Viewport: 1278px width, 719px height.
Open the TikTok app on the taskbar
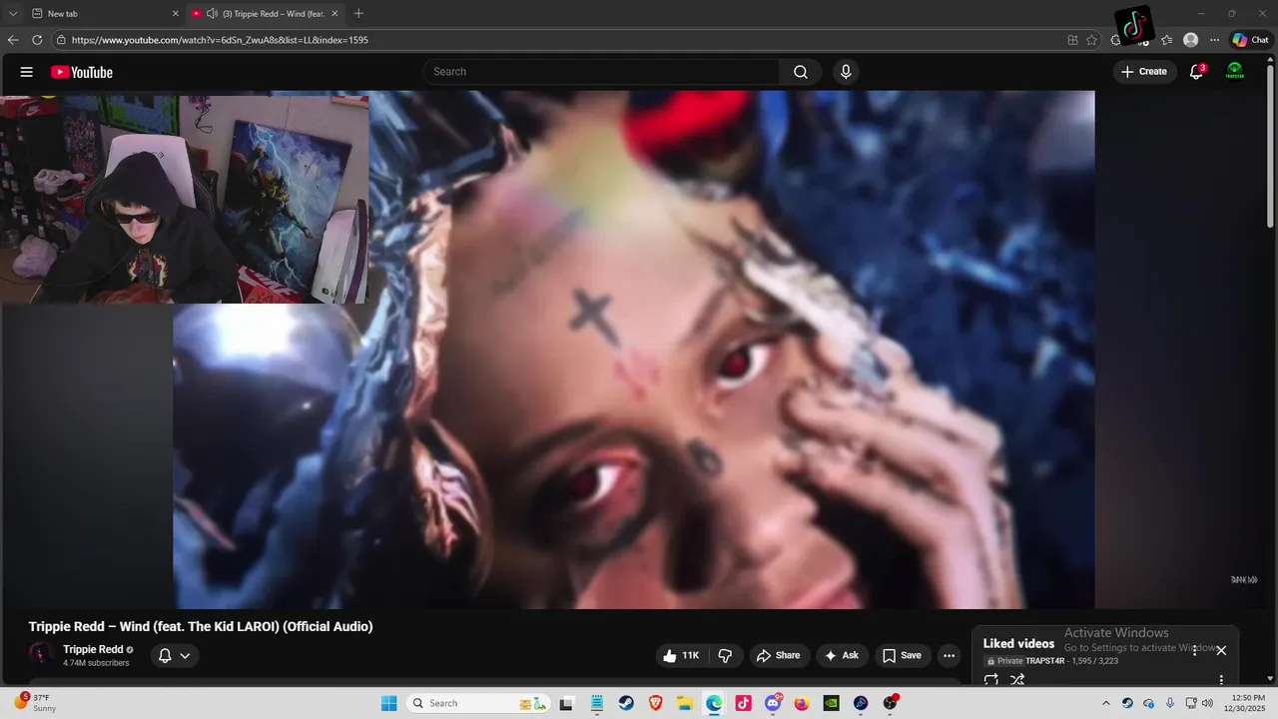(x=743, y=703)
